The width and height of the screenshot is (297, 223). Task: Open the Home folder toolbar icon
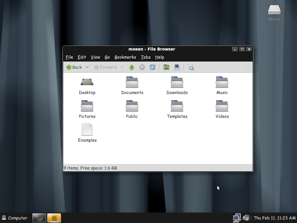point(166,67)
